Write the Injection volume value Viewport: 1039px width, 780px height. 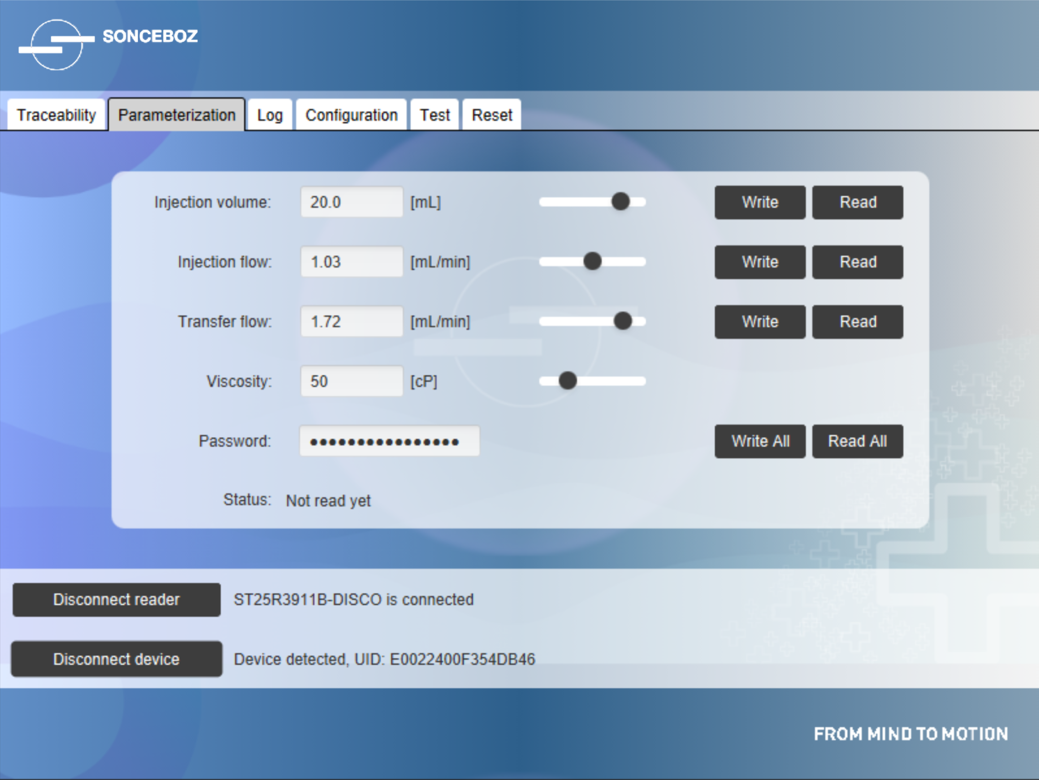point(759,202)
